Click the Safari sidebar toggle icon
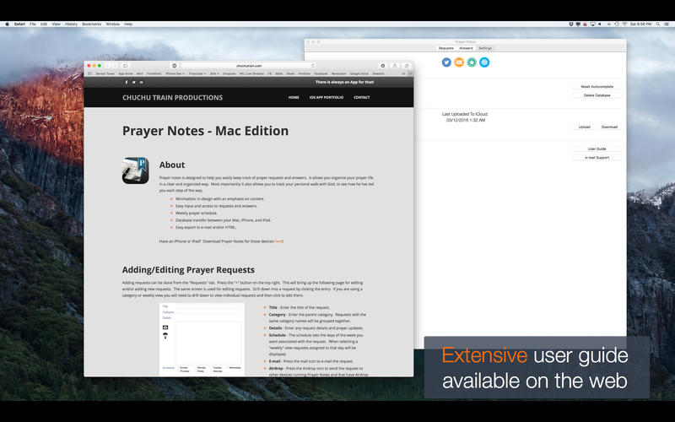 point(125,65)
